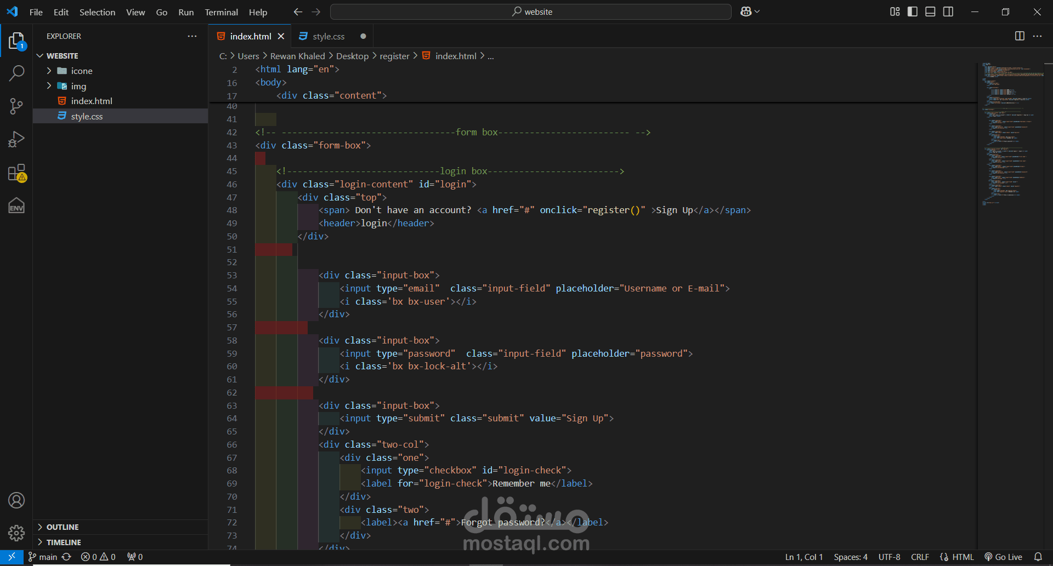
Task: Start Go Live server
Action: 1004,557
